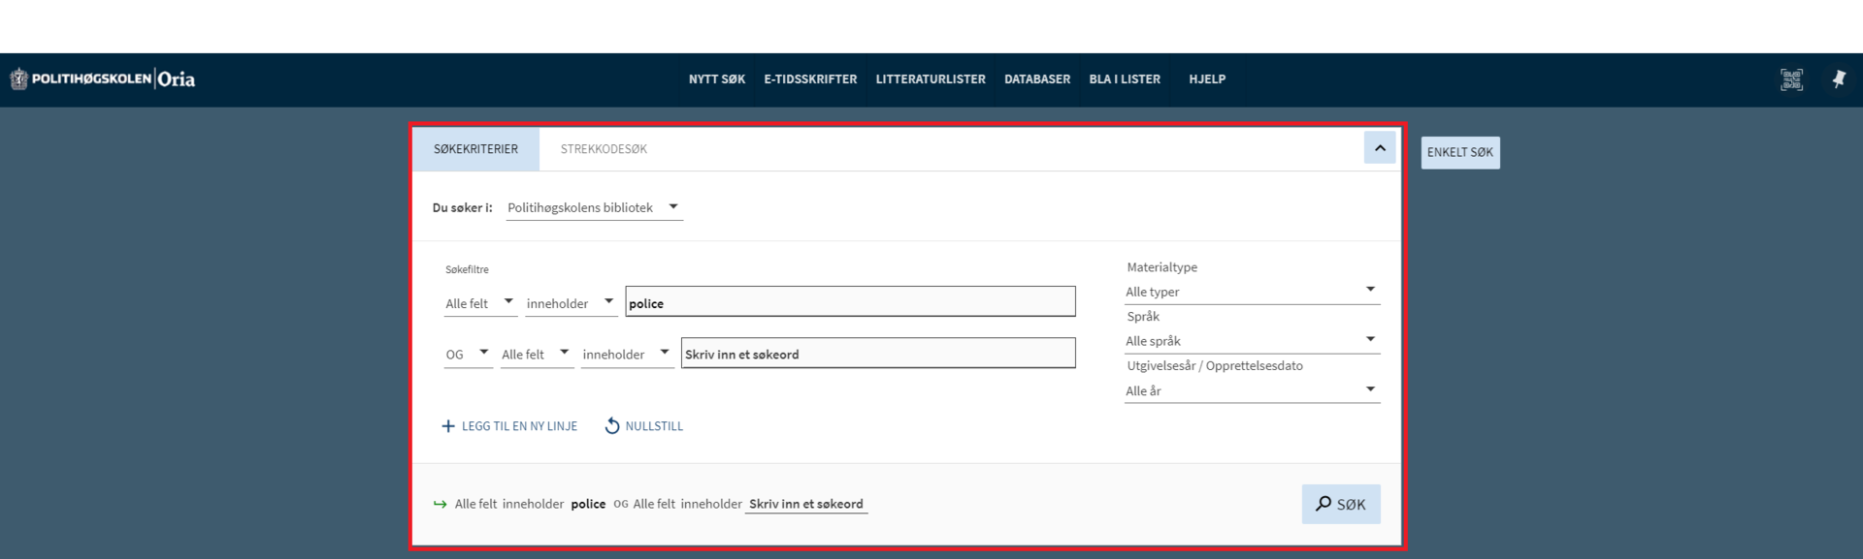Open second row Alle felt dropdown
Screen dimensions: 1863x559
coord(537,355)
